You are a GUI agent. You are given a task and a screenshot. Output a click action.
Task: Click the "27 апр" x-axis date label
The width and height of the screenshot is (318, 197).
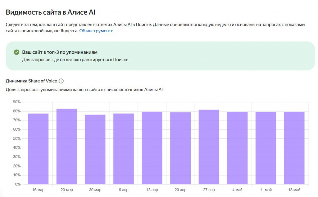209,190
